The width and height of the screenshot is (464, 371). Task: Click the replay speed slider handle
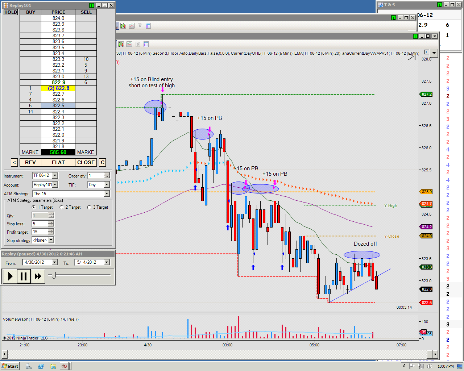click(54, 275)
